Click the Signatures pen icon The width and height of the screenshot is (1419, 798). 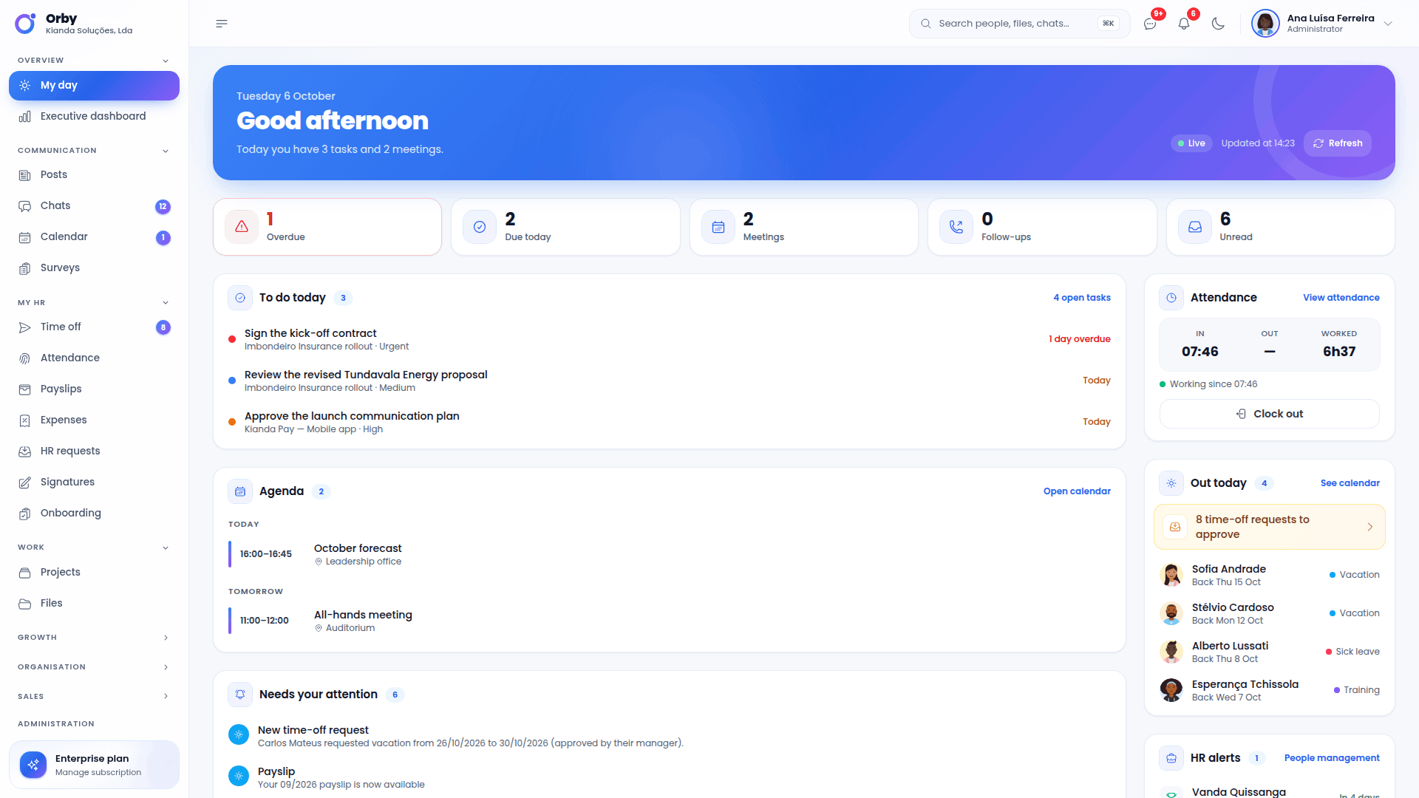24,482
